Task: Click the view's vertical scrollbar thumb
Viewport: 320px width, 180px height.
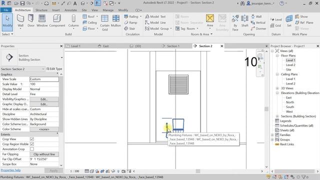Action: (266, 109)
